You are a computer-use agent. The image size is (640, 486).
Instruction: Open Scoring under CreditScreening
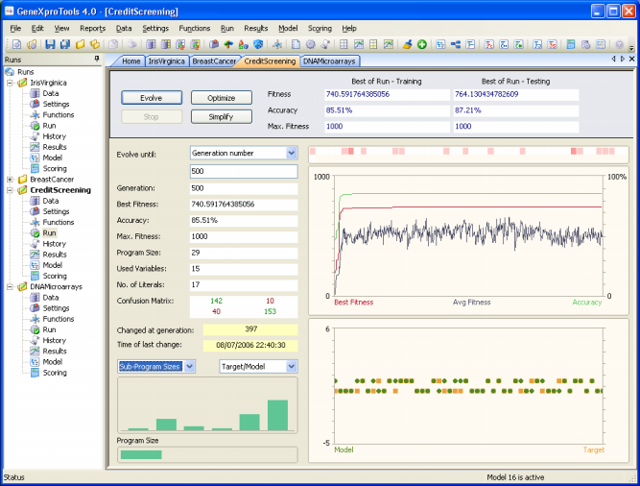coord(55,276)
